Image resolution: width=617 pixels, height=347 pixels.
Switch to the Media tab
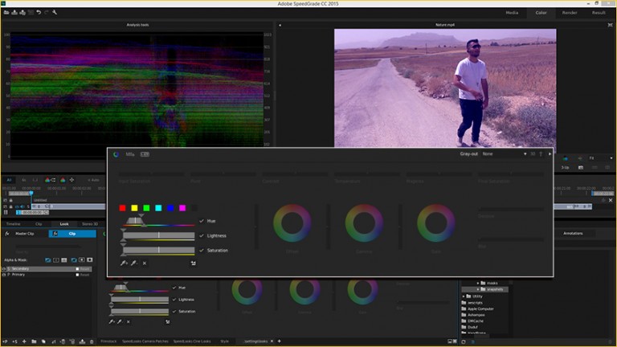pos(512,13)
